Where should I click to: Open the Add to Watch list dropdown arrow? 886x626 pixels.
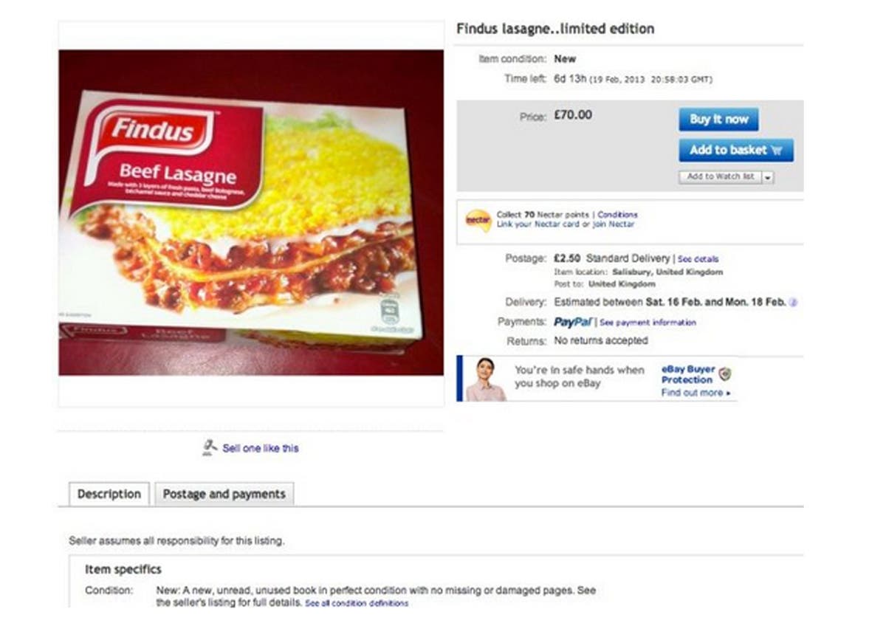768,176
